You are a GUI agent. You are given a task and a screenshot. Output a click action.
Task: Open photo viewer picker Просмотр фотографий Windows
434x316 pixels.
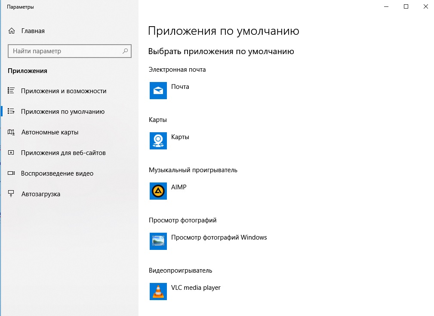219,237
